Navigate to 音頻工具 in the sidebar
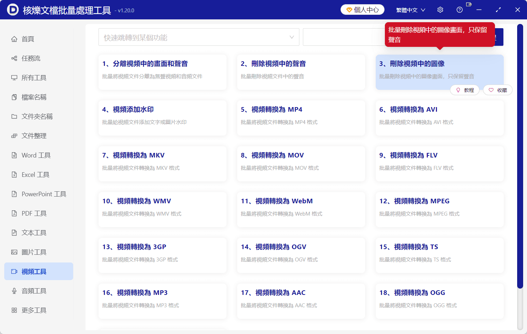Screen dimensions: 527x334 tap(39, 291)
